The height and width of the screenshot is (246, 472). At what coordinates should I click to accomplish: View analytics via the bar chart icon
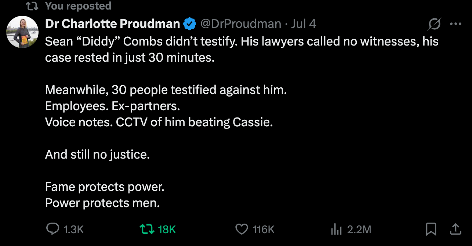pyautogui.click(x=336, y=229)
